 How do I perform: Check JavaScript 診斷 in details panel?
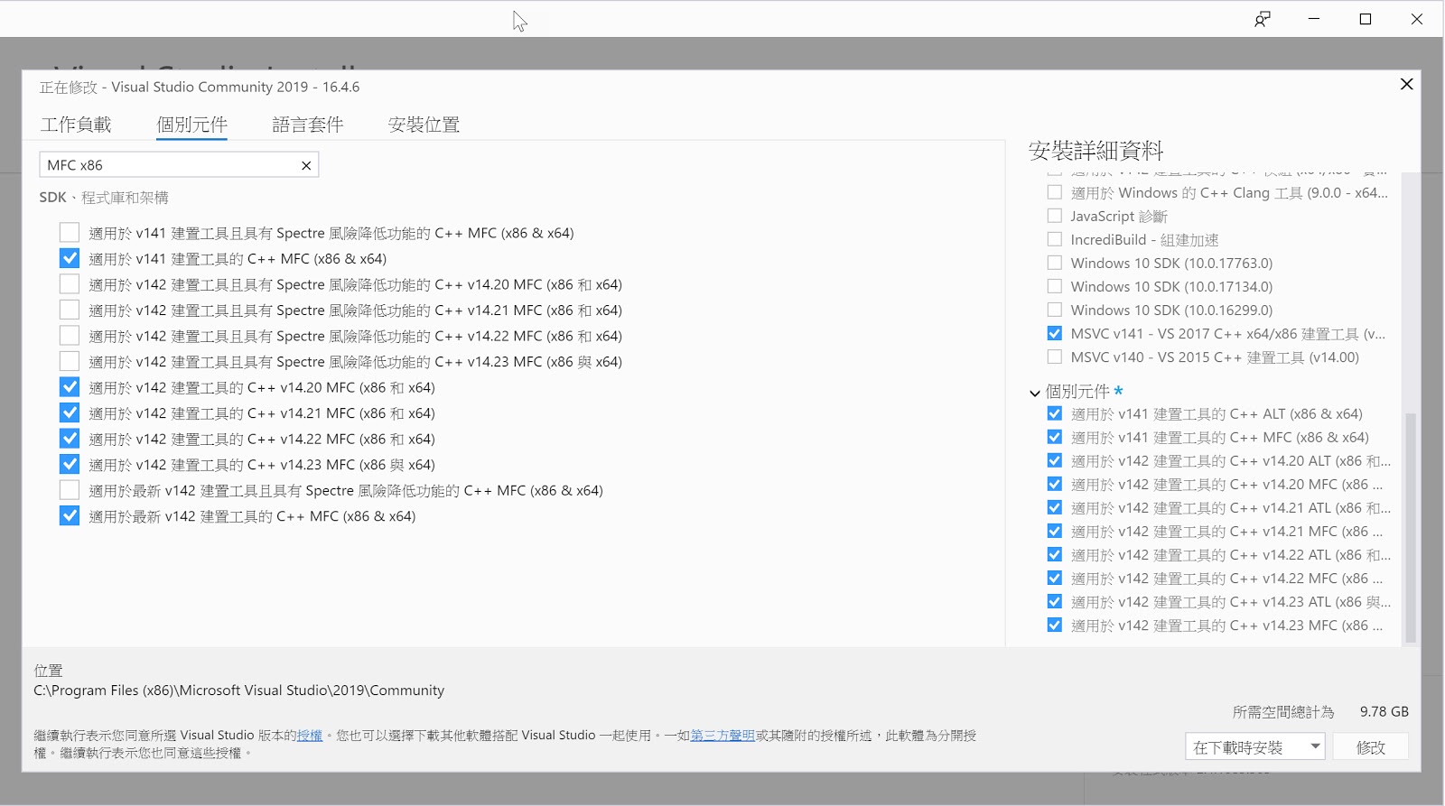coord(1054,216)
